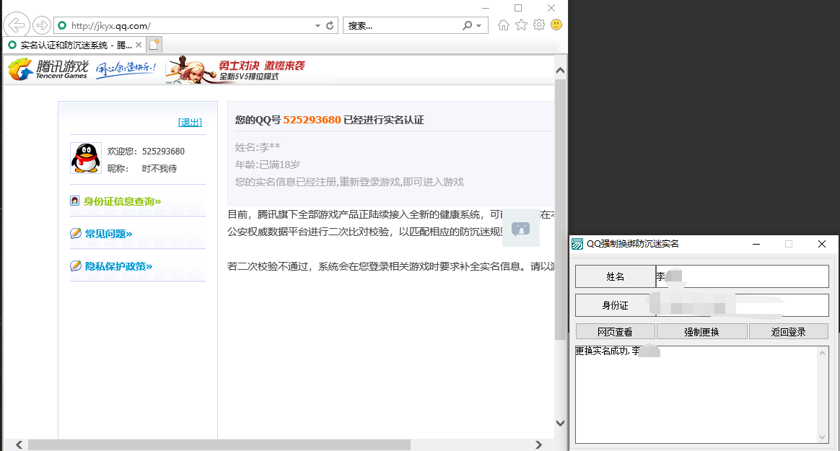
Task: Open the browser Home icon
Action: [x=504, y=25]
